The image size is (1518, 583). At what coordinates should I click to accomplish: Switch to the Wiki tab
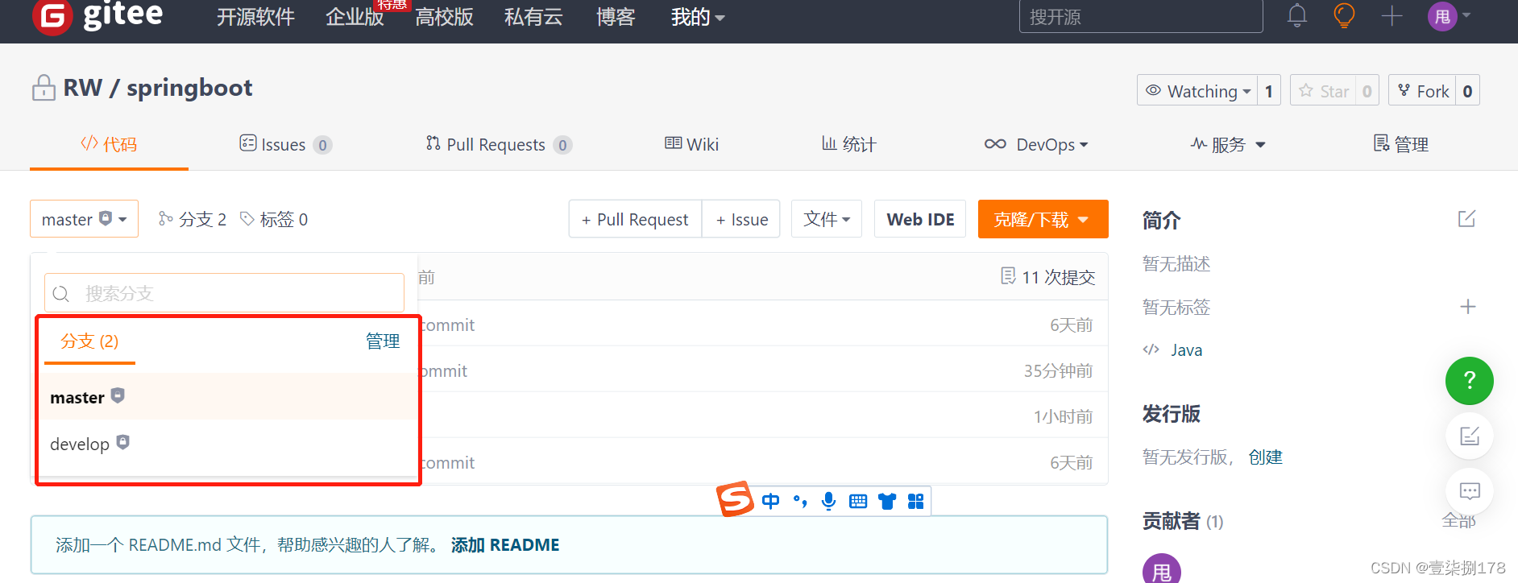pos(691,144)
